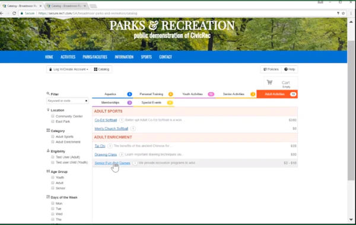This screenshot has height=225, width=356.
Task: Check the Mon day filter
Action: tap(53, 203)
